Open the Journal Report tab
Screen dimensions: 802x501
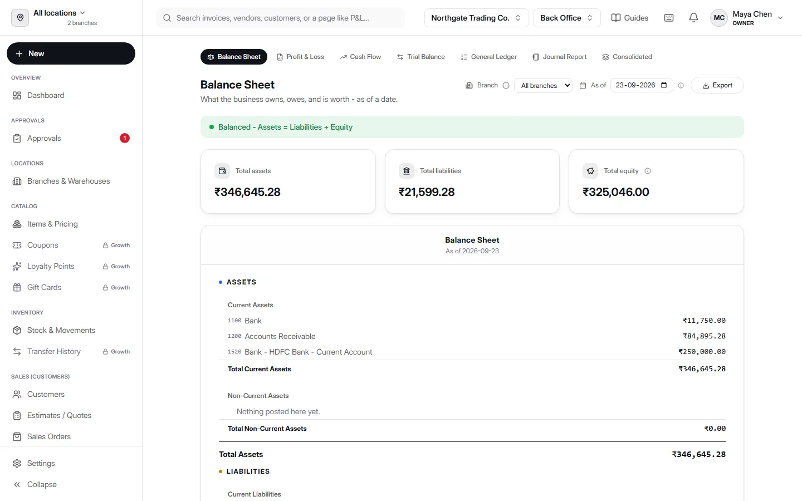[x=560, y=57]
